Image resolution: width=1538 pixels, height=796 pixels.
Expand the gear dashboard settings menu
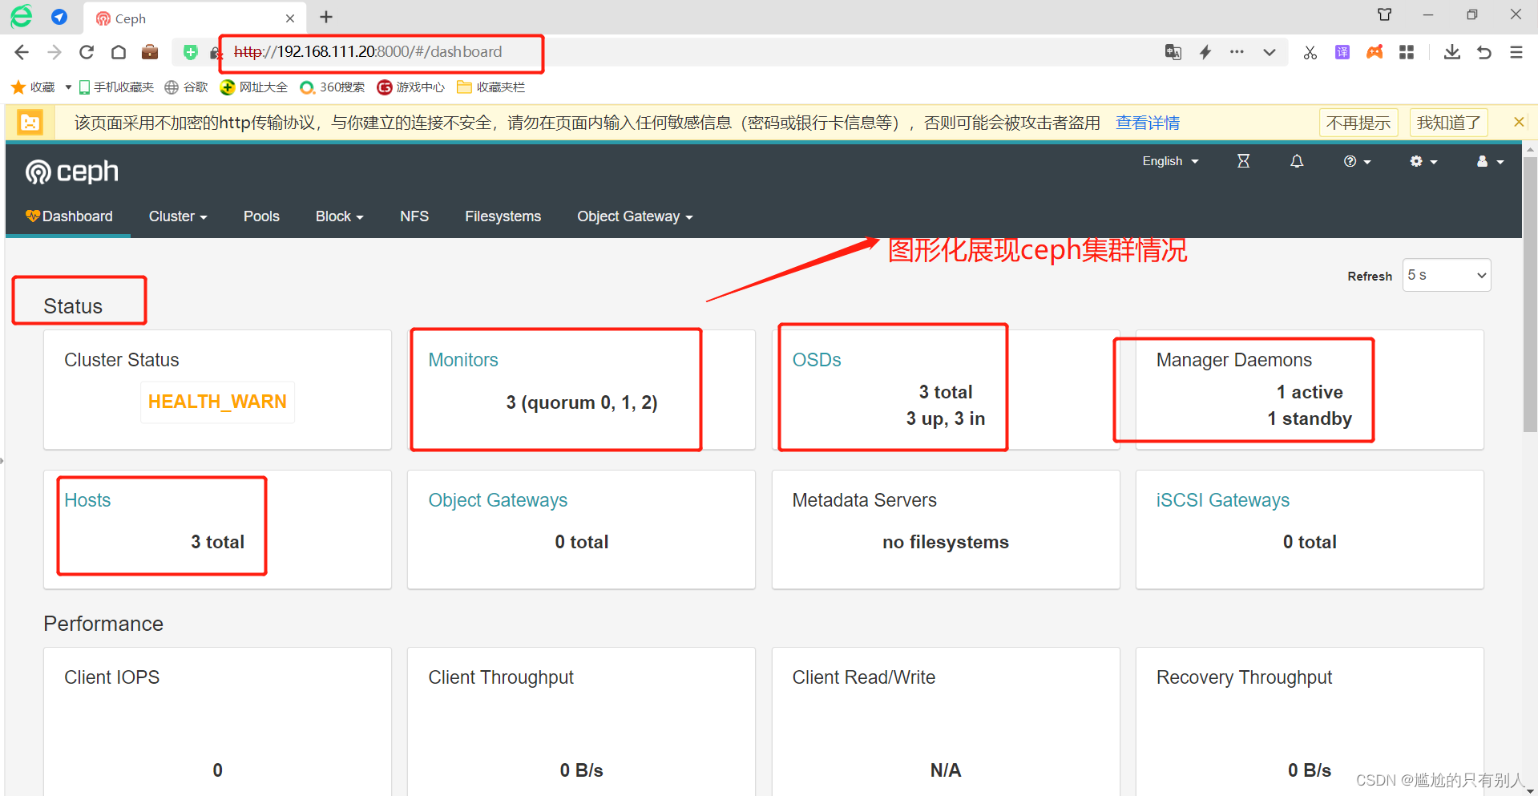[x=1423, y=161]
